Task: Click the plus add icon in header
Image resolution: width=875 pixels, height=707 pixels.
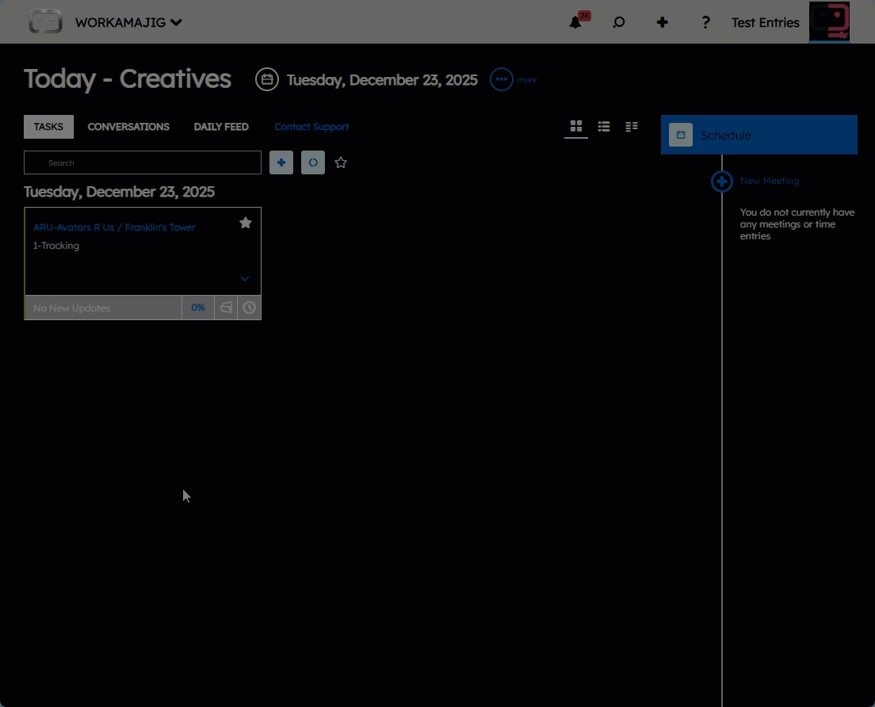Action: point(662,22)
